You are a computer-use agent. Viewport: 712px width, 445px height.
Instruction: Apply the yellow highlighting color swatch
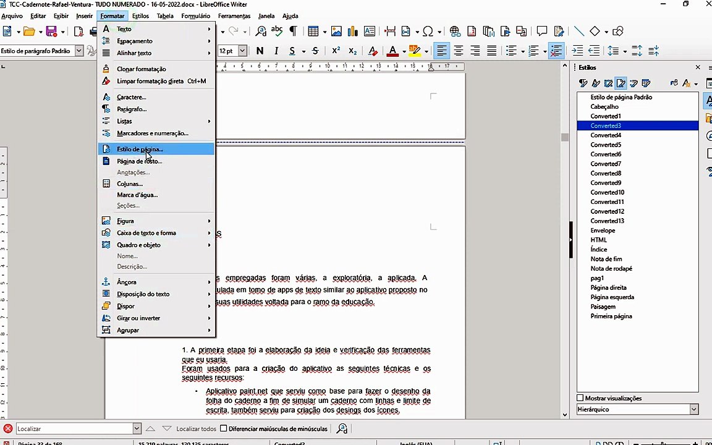coord(415,51)
